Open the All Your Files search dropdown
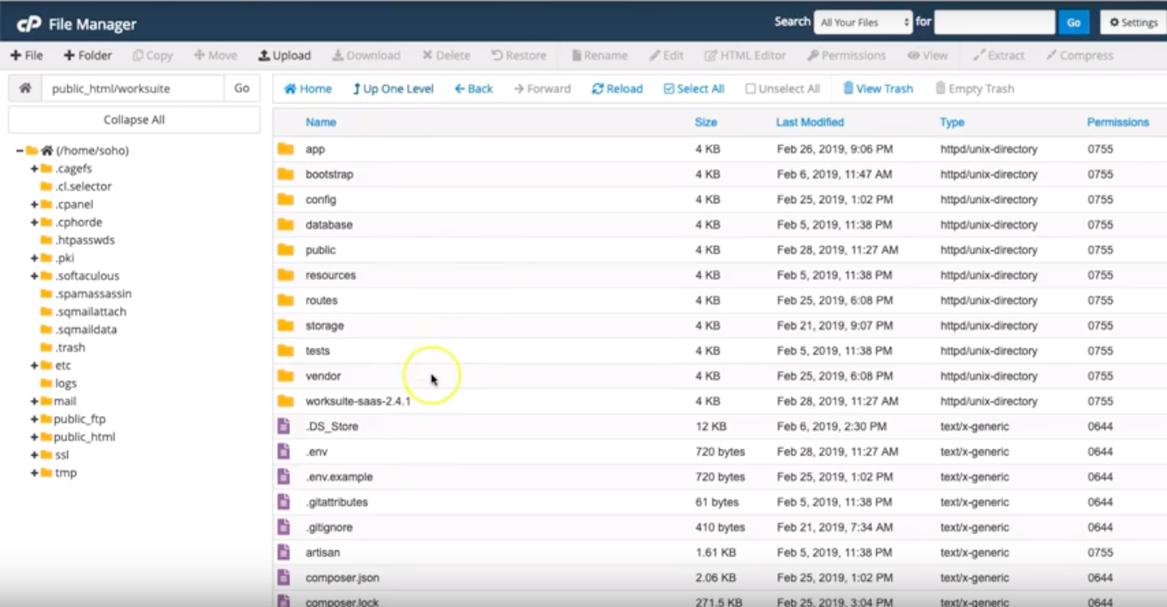Screen dimensions: 1167x607 [863, 23]
